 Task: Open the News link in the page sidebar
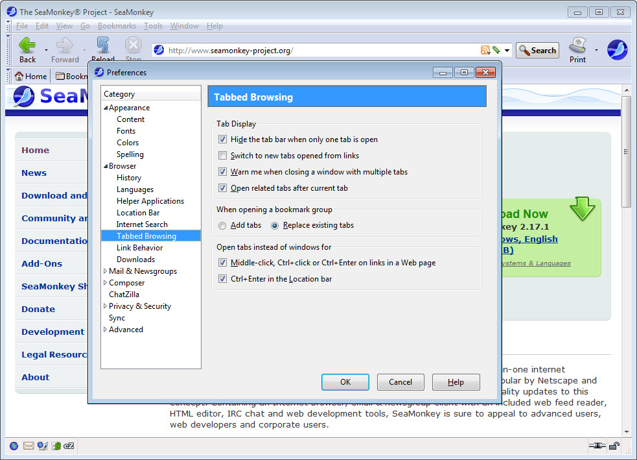tap(34, 173)
